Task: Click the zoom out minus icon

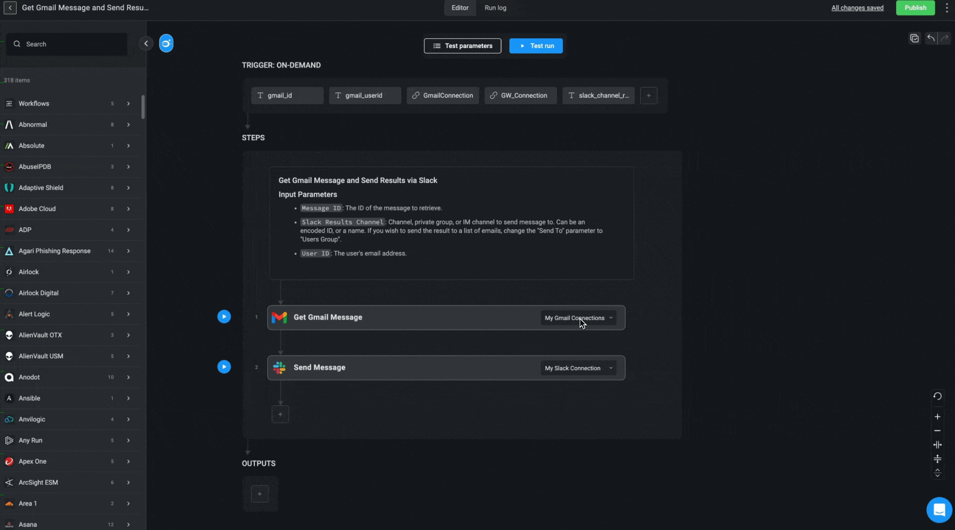Action: click(x=937, y=431)
